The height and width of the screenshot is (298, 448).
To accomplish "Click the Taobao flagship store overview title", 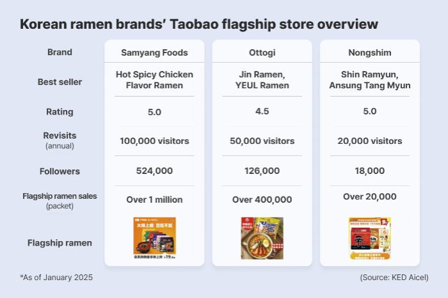I will pyautogui.click(x=199, y=24).
